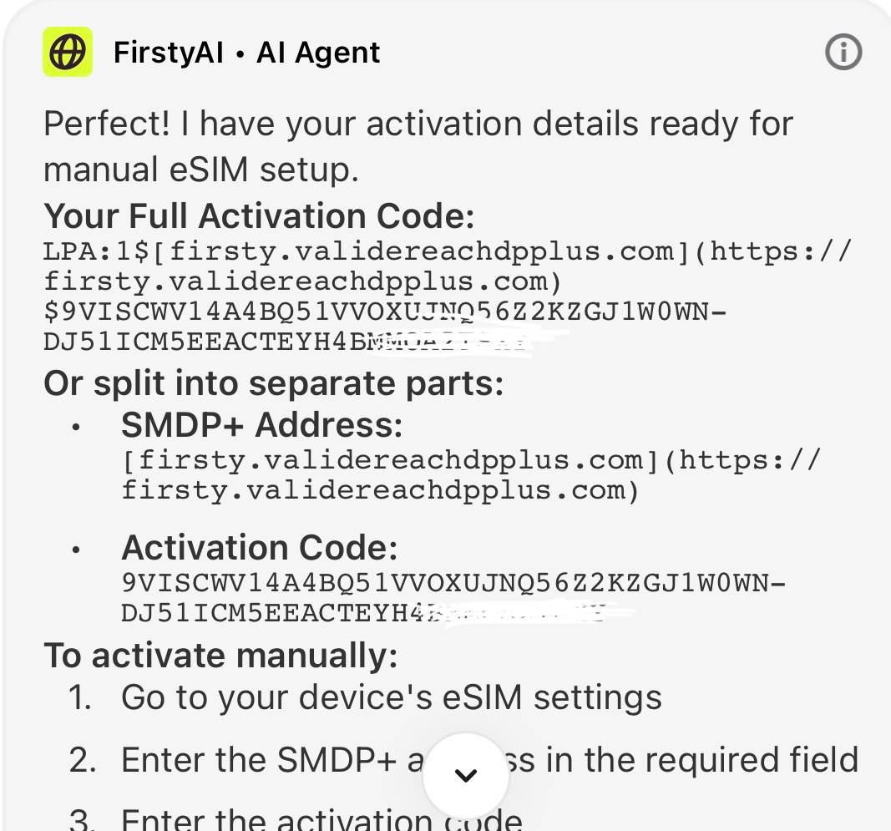Click the 'Perfect! I have your activation details' message
Image resolution: width=891 pixels, height=831 pixels.
click(x=418, y=147)
